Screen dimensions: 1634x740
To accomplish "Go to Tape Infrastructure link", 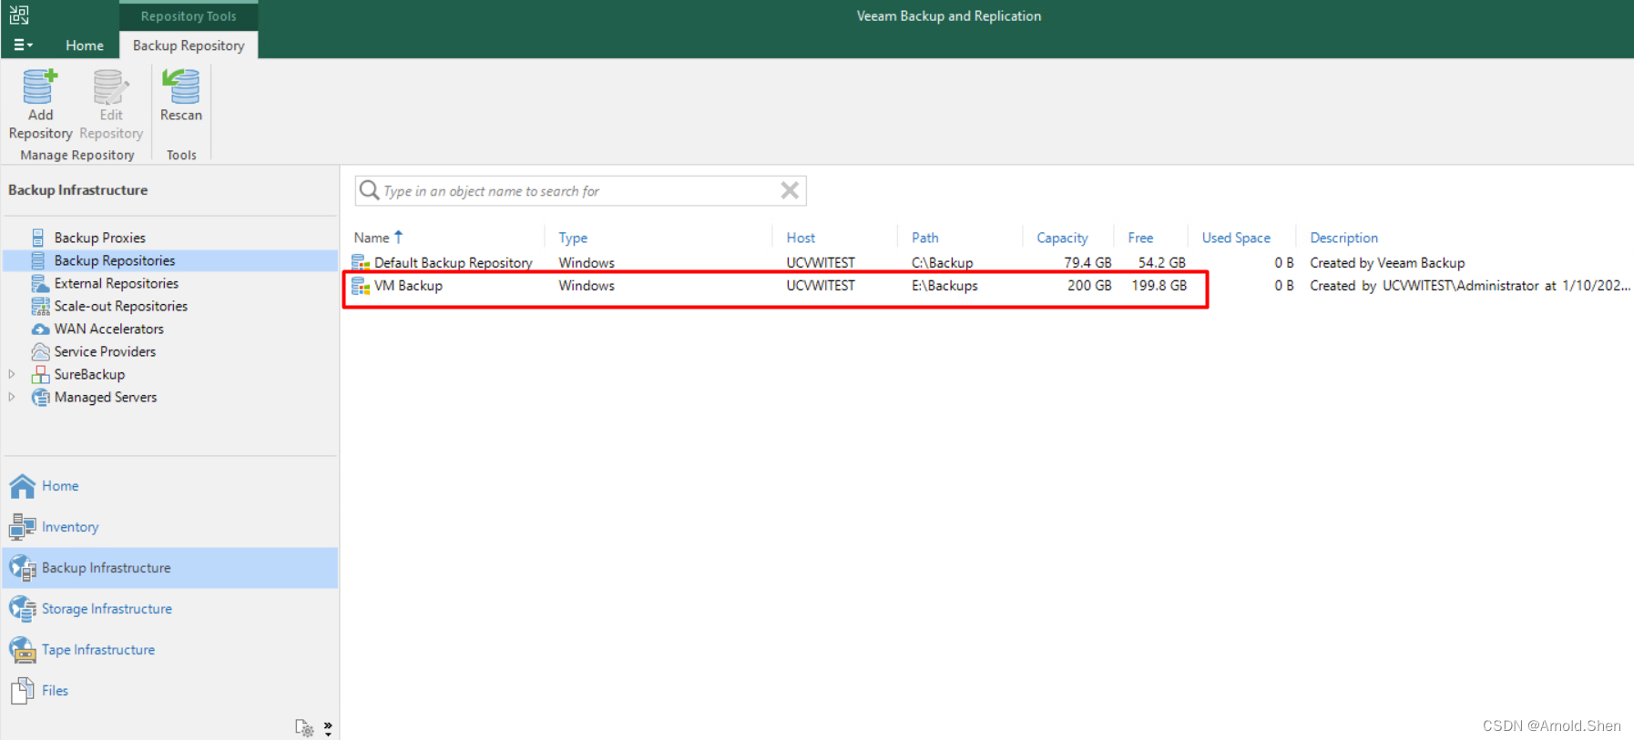I will coord(98,650).
